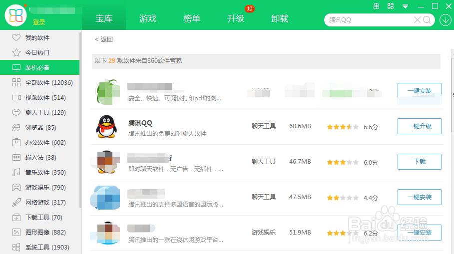Click the briefcase icon beside 办公软件
The height and width of the screenshot is (254, 454).
click(16, 142)
